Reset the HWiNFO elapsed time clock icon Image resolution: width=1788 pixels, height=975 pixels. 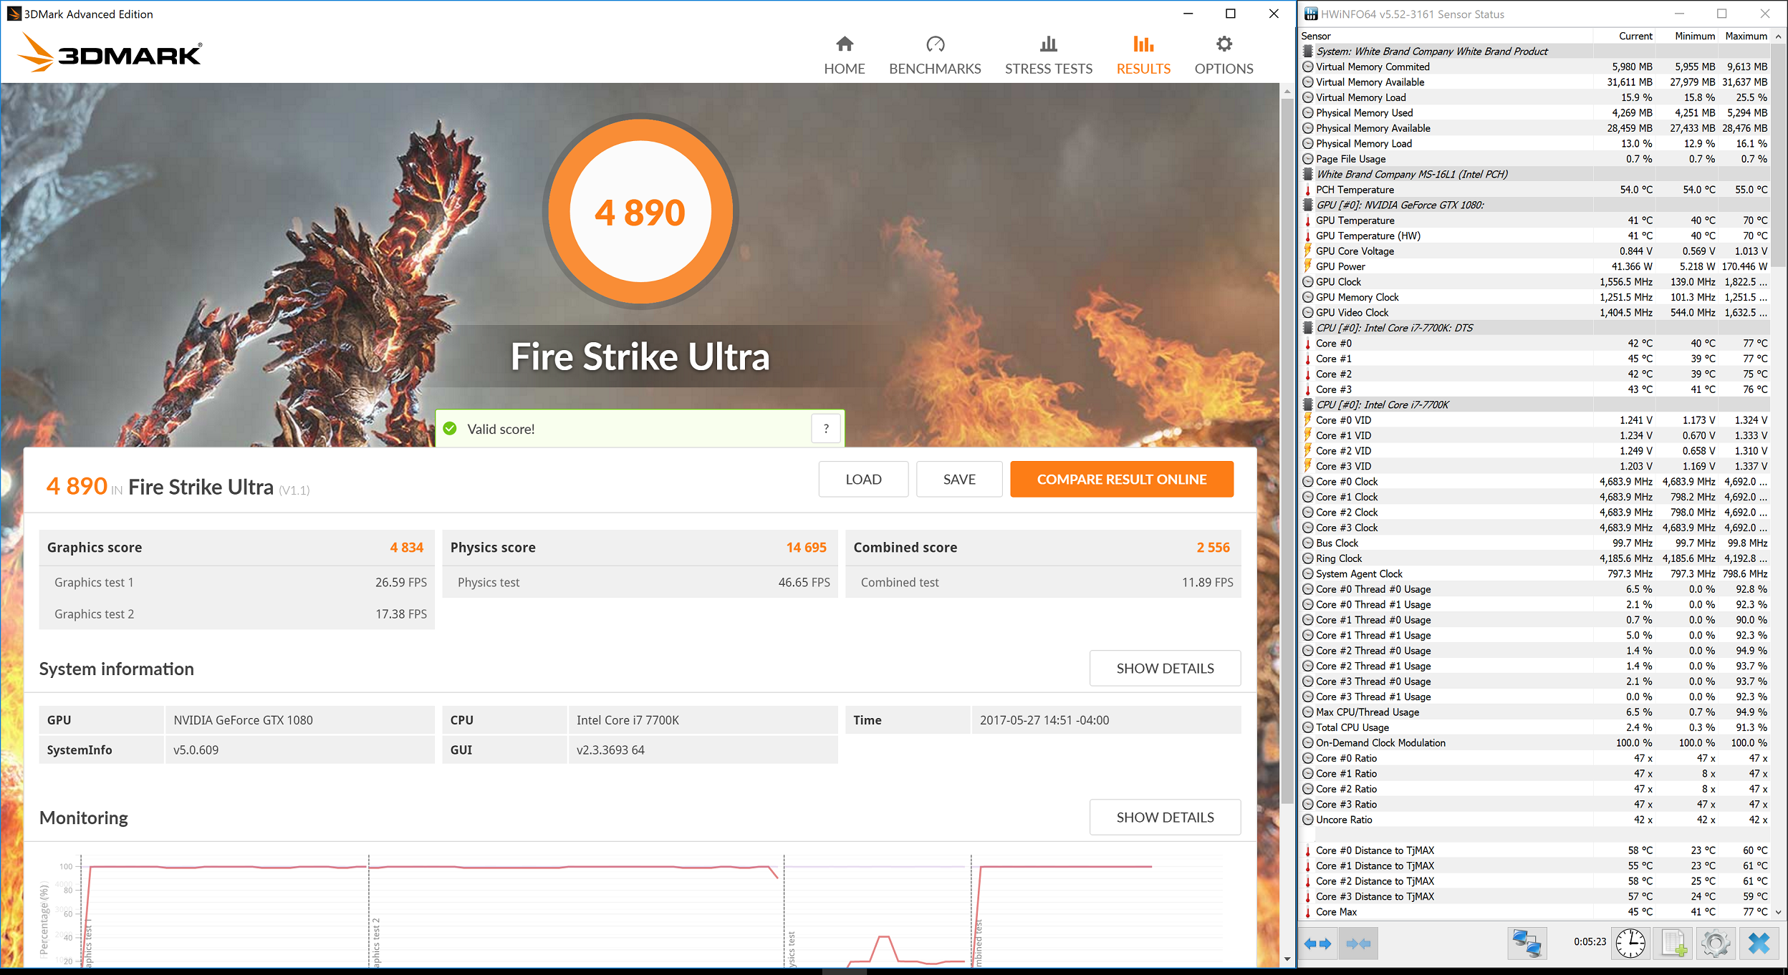click(x=1631, y=944)
